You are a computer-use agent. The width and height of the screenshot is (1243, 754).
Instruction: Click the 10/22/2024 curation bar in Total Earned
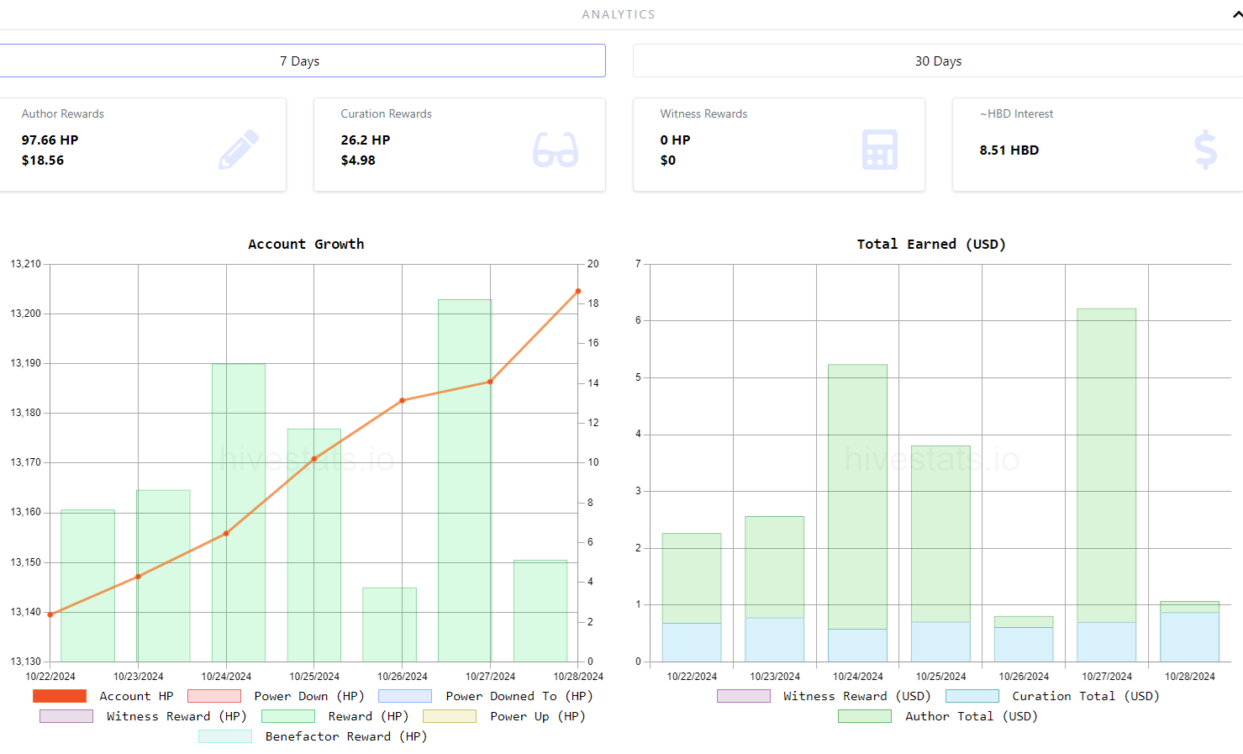(692, 642)
